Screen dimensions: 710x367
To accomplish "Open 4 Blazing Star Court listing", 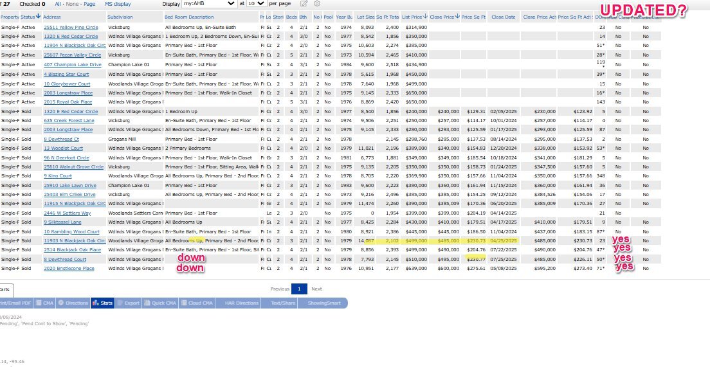I will (x=66, y=74).
